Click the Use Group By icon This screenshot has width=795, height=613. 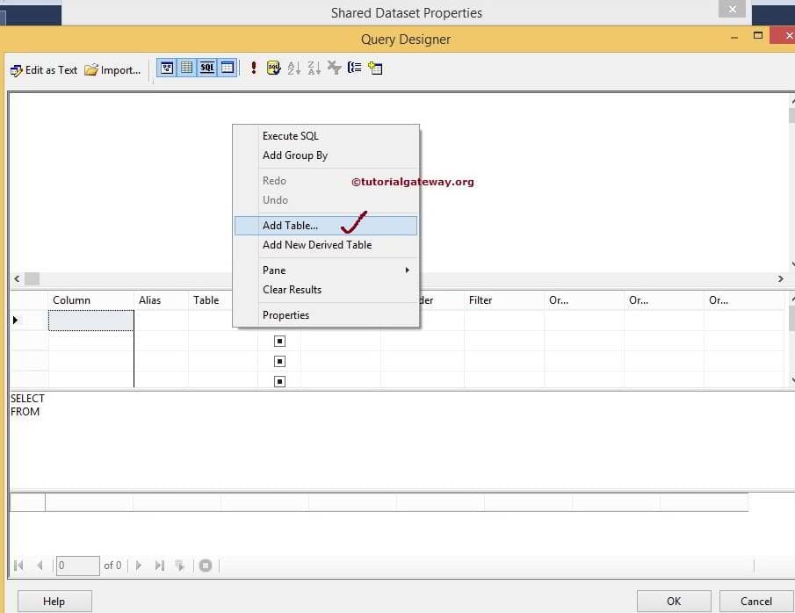point(354,68)
